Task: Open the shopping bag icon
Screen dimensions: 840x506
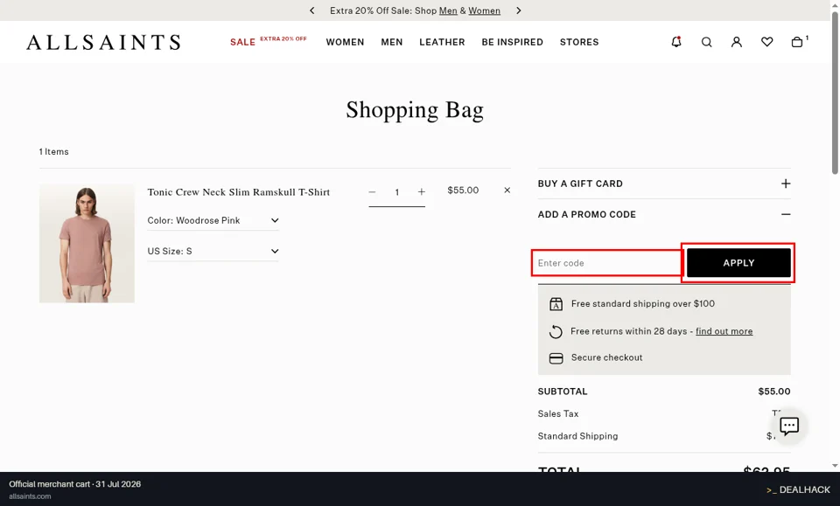Action: (x=797, y=42)
